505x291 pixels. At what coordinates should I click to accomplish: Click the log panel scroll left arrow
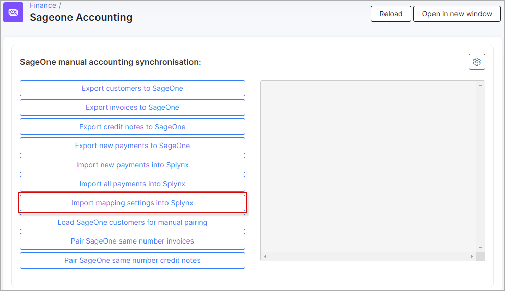(266, 256)
